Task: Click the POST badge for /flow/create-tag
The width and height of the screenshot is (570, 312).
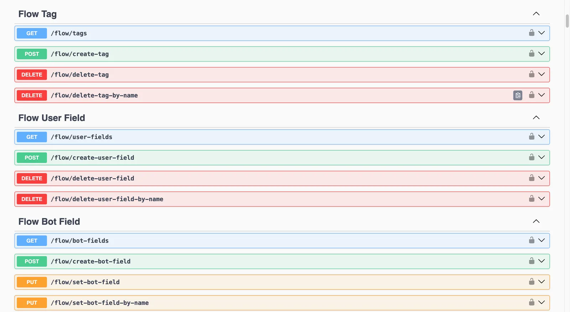Action: pyautogui.click(x=32, y=54)
